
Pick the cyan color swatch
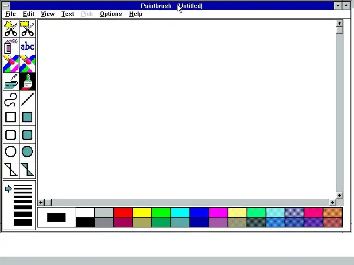tap(180, 212)
